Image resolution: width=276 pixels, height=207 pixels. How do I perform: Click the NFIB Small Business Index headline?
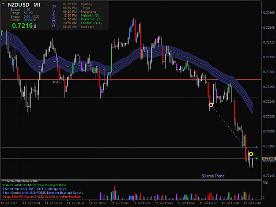(x=34, y=185)
